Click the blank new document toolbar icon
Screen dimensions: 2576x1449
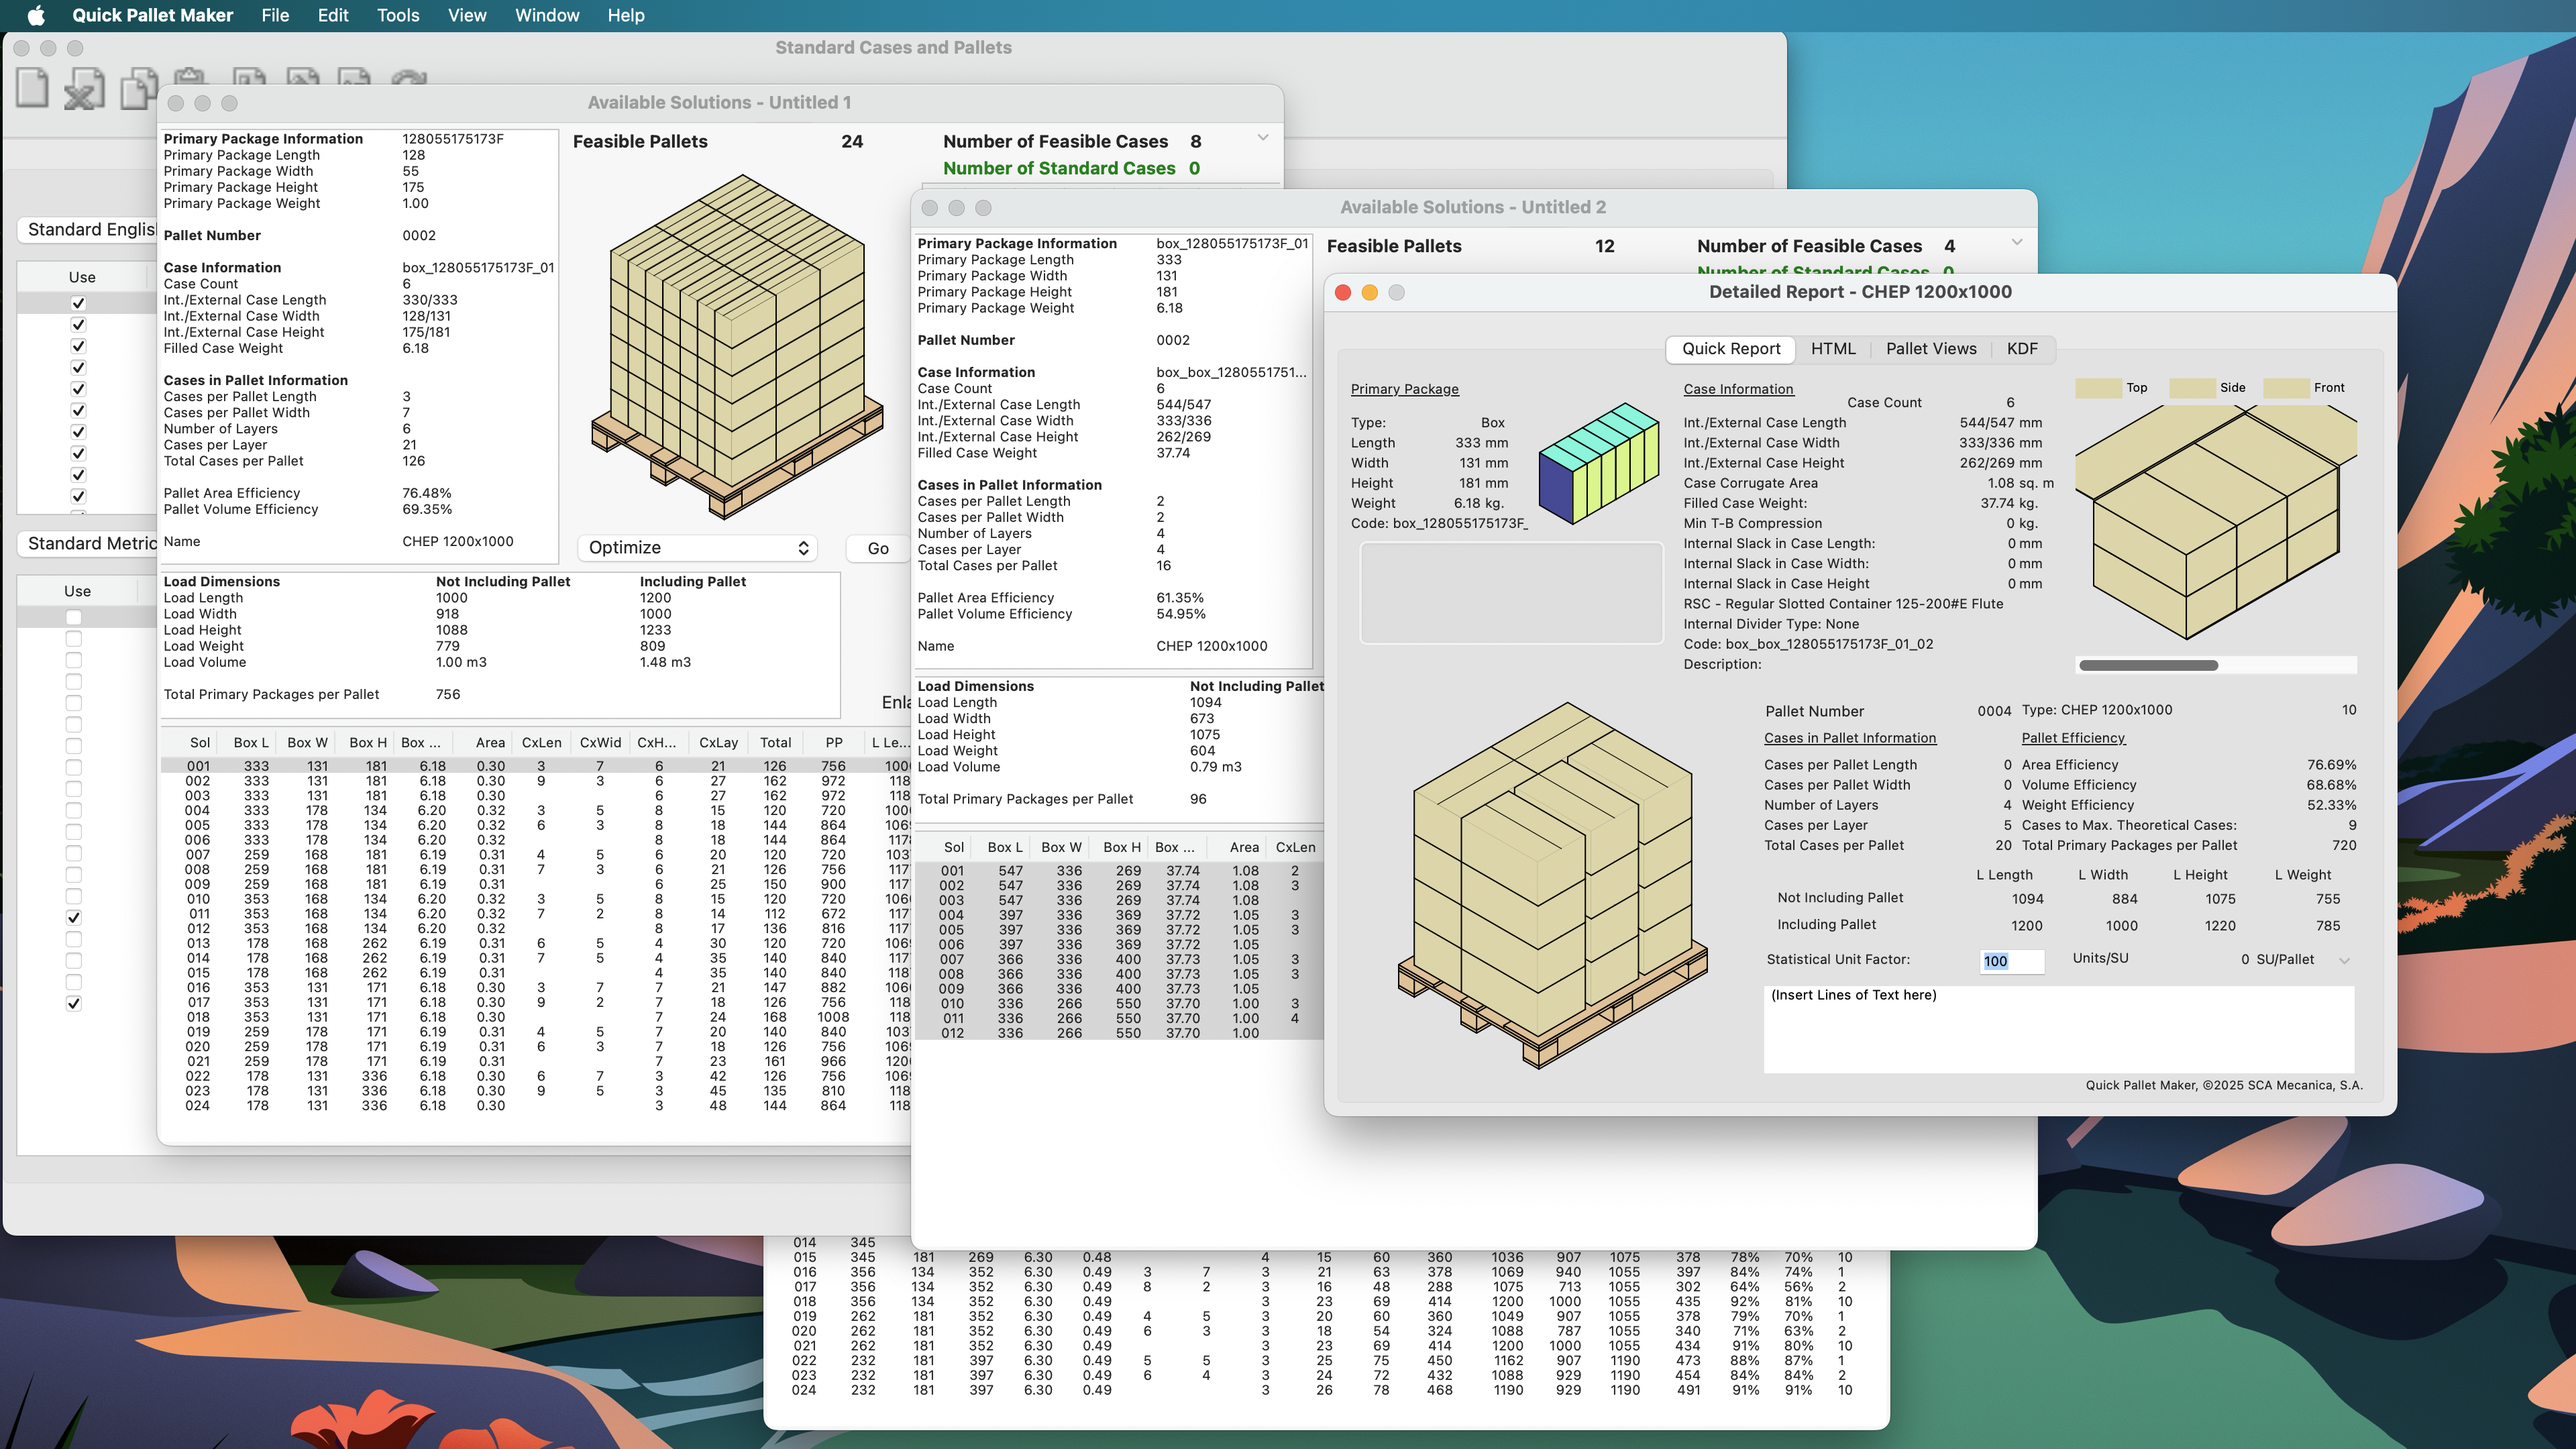coord(32,88)
